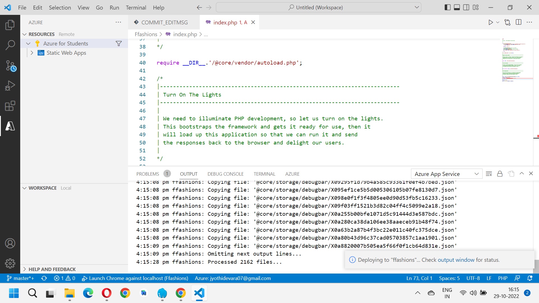Screen dimensions: 539x303
Task: Open the Explorer view in activity bar
Action: 10,25
